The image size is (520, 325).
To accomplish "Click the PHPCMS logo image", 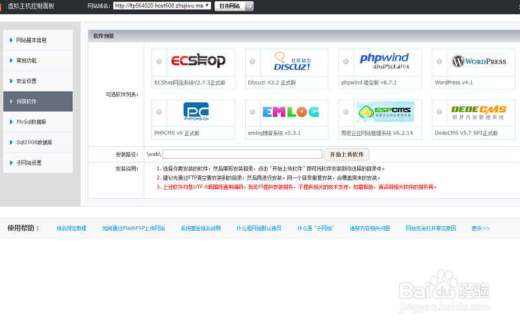I will tap(196, 111).
